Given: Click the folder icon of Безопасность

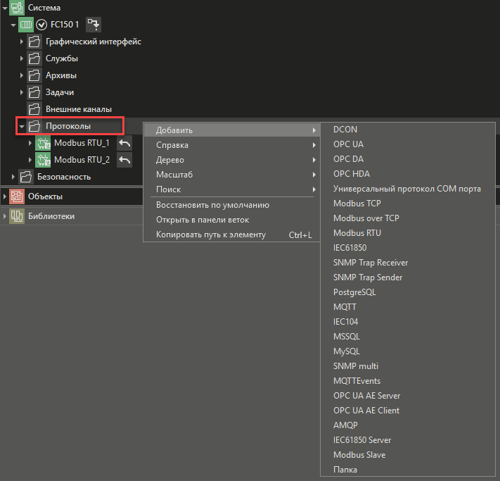Looking at the screenshot, I should tap(26, 177).
